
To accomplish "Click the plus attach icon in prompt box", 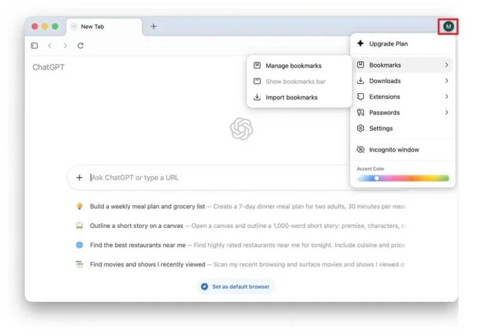I will [x=80, y=177].
